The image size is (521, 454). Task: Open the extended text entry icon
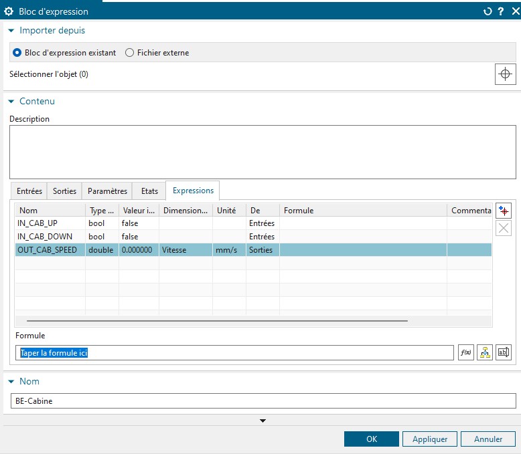click(504, 352)
